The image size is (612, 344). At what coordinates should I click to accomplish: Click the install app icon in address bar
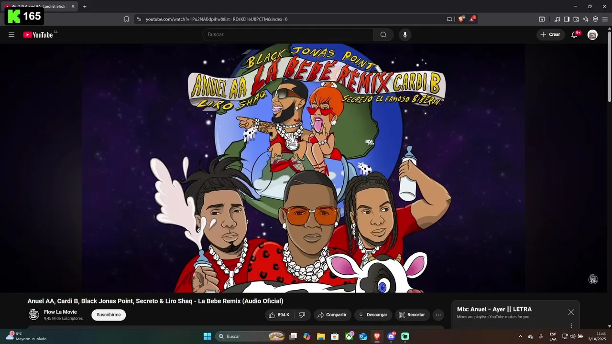[x=449, y=19]
